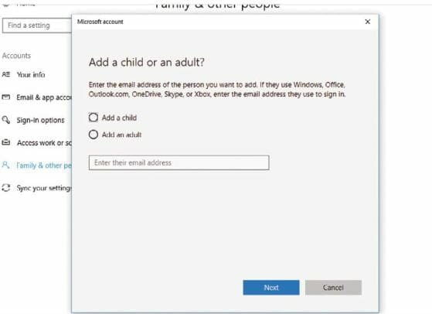Open Your info in Settings sidebar

31,75
